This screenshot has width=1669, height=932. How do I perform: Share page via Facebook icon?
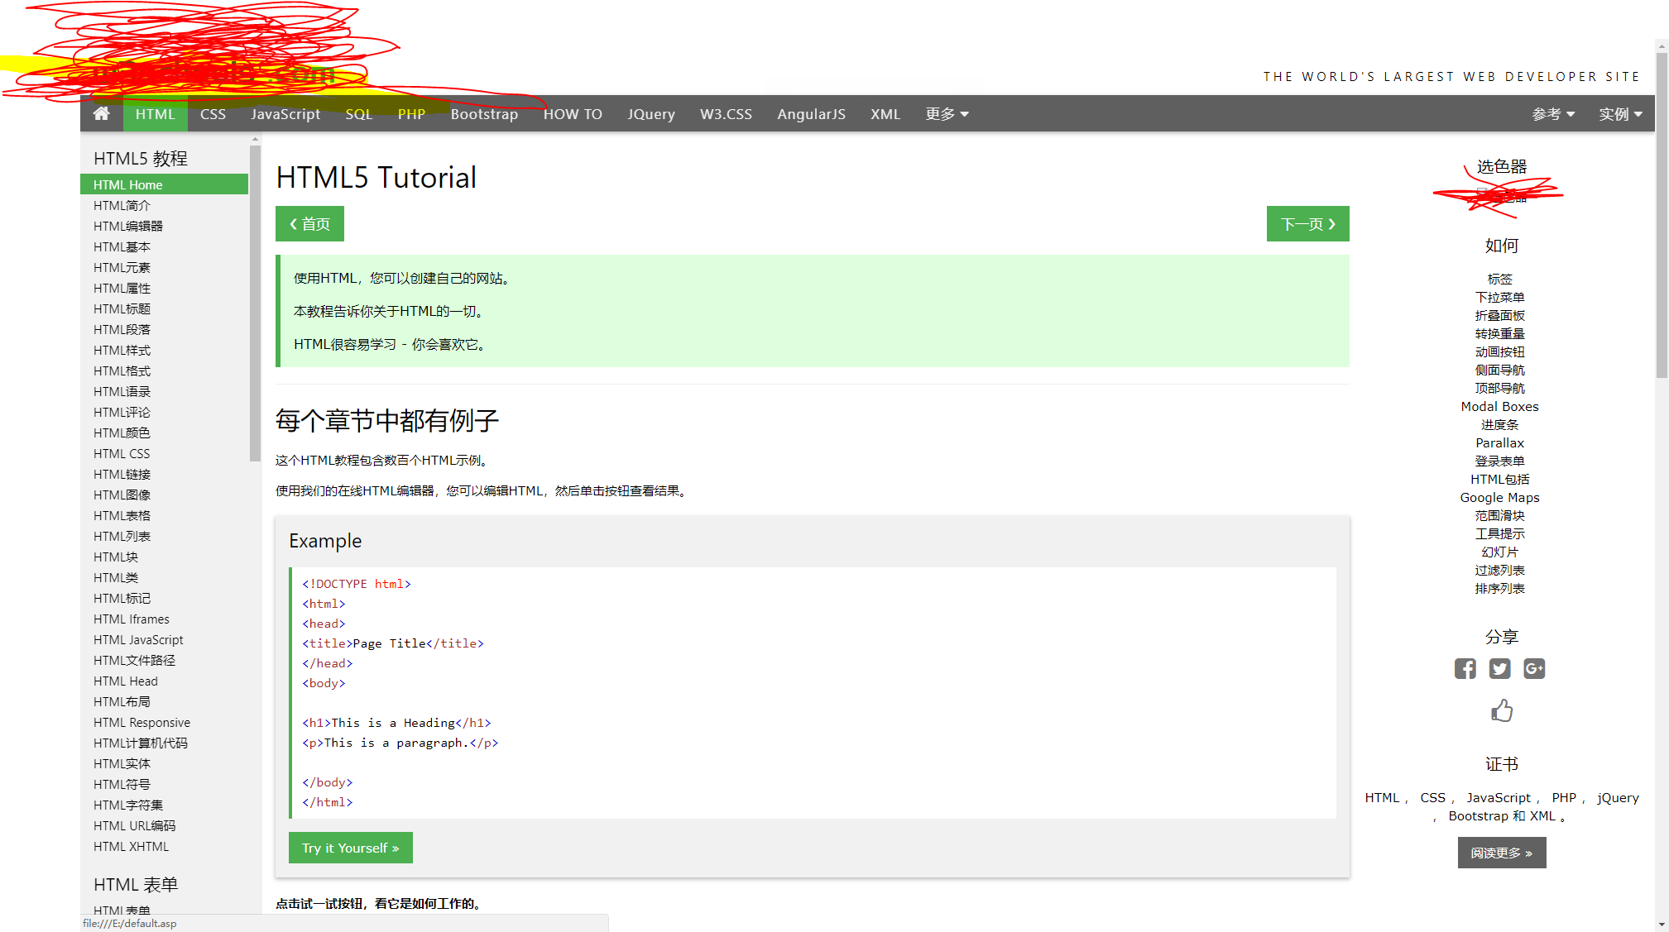pyautogui.click(x=1465, y=668)
